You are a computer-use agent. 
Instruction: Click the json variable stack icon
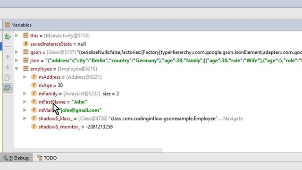(25, 60)
